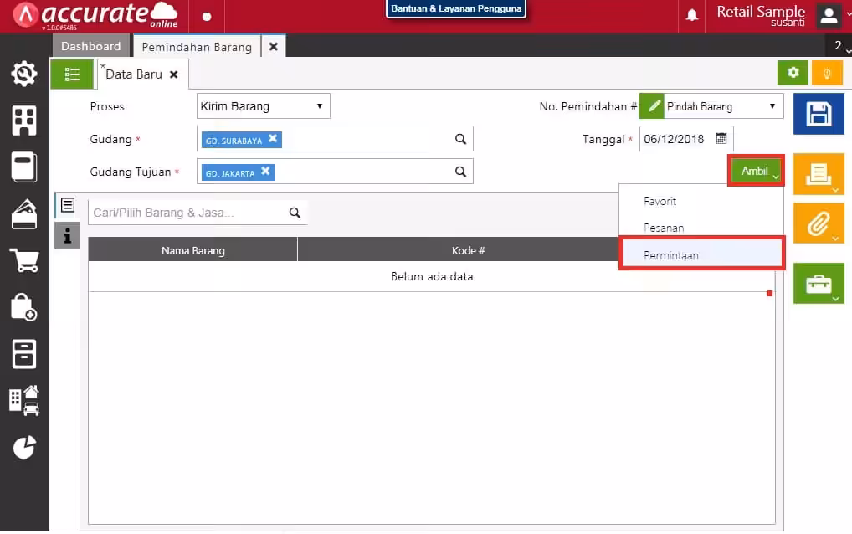Switch to the info side tab
Screen dimensions: 852x534
coord(68,236)
